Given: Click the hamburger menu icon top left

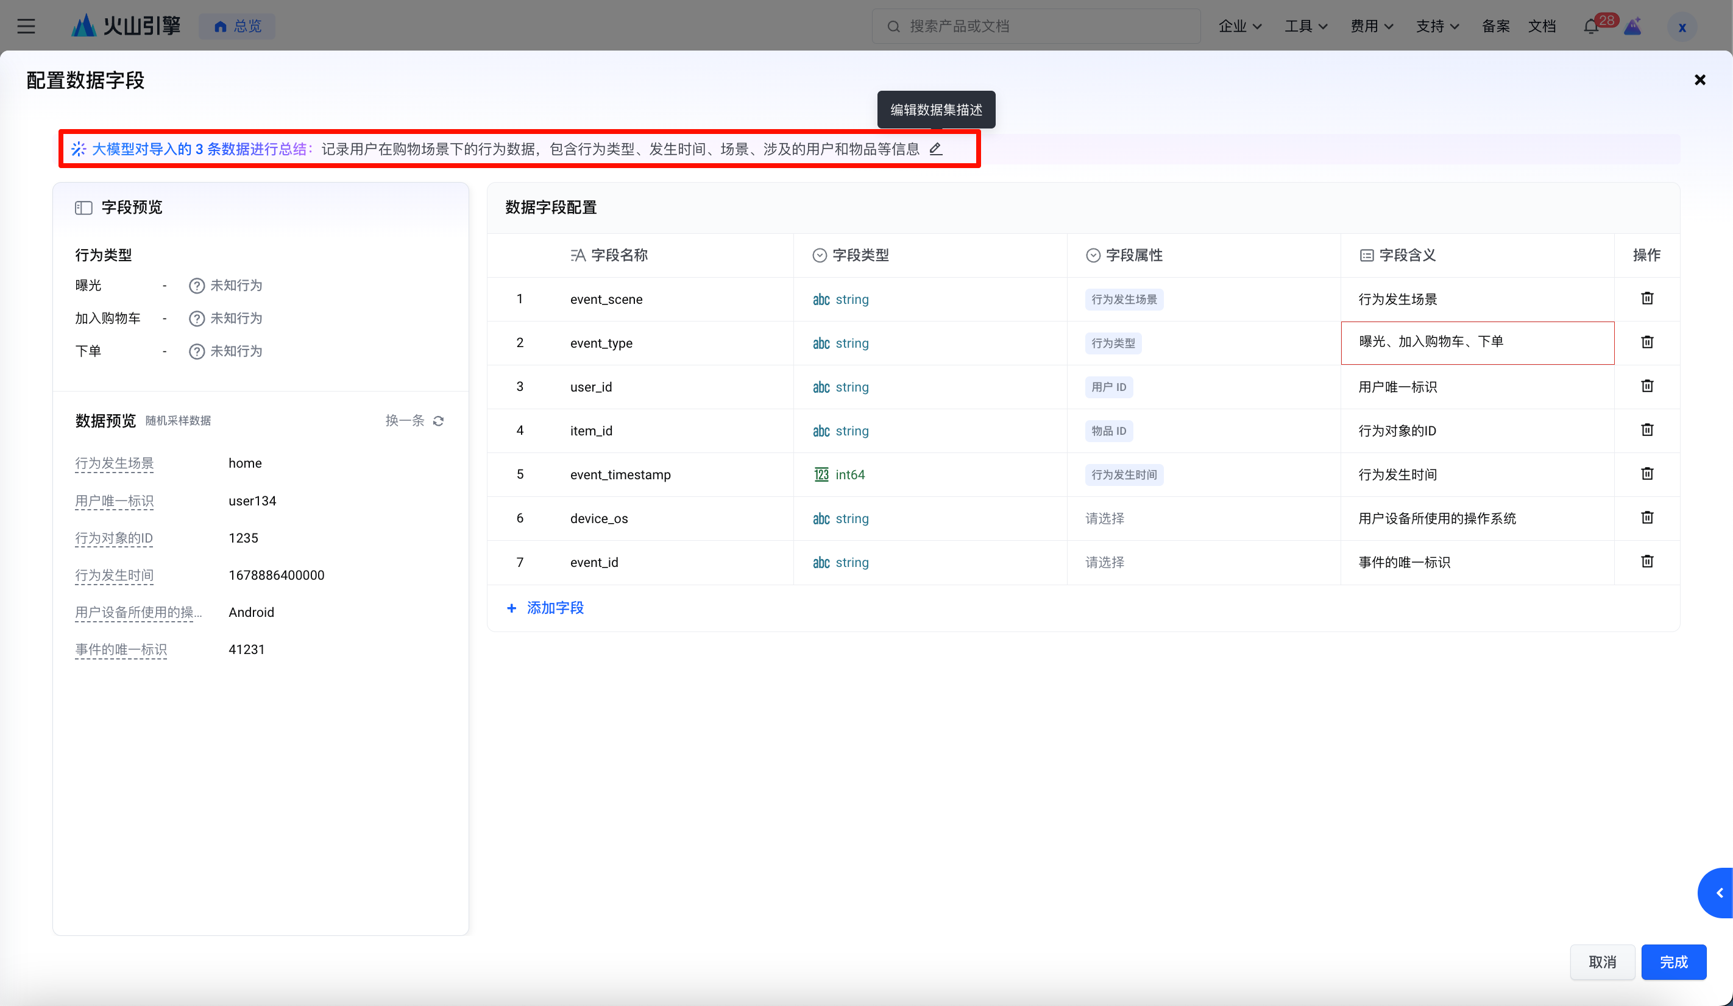Looking at the screenshot, I should [26, 26].
